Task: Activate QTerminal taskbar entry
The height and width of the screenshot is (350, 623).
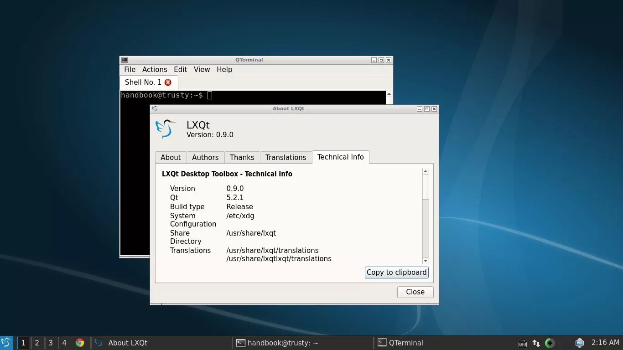Action: (x=444, y=343)
